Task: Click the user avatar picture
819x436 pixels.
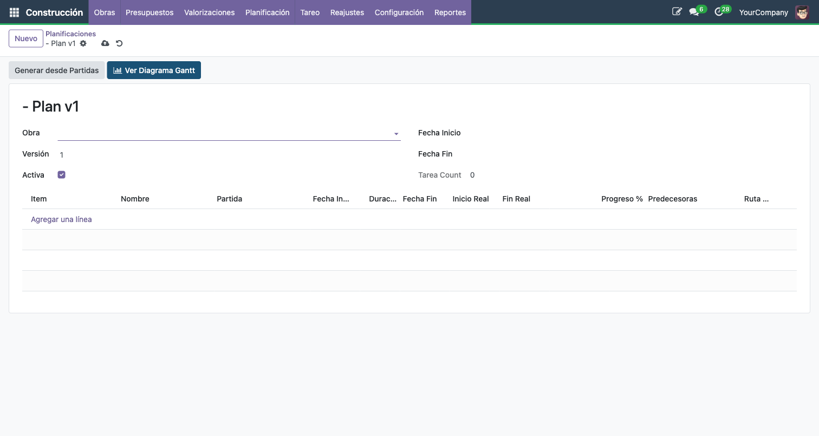Action: [x=802, y=12]
